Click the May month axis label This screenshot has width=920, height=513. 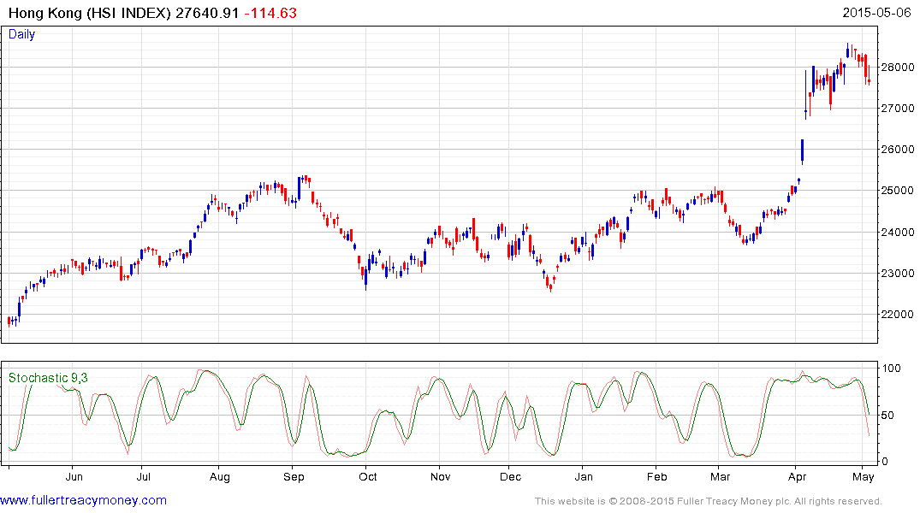click(863, 476)
